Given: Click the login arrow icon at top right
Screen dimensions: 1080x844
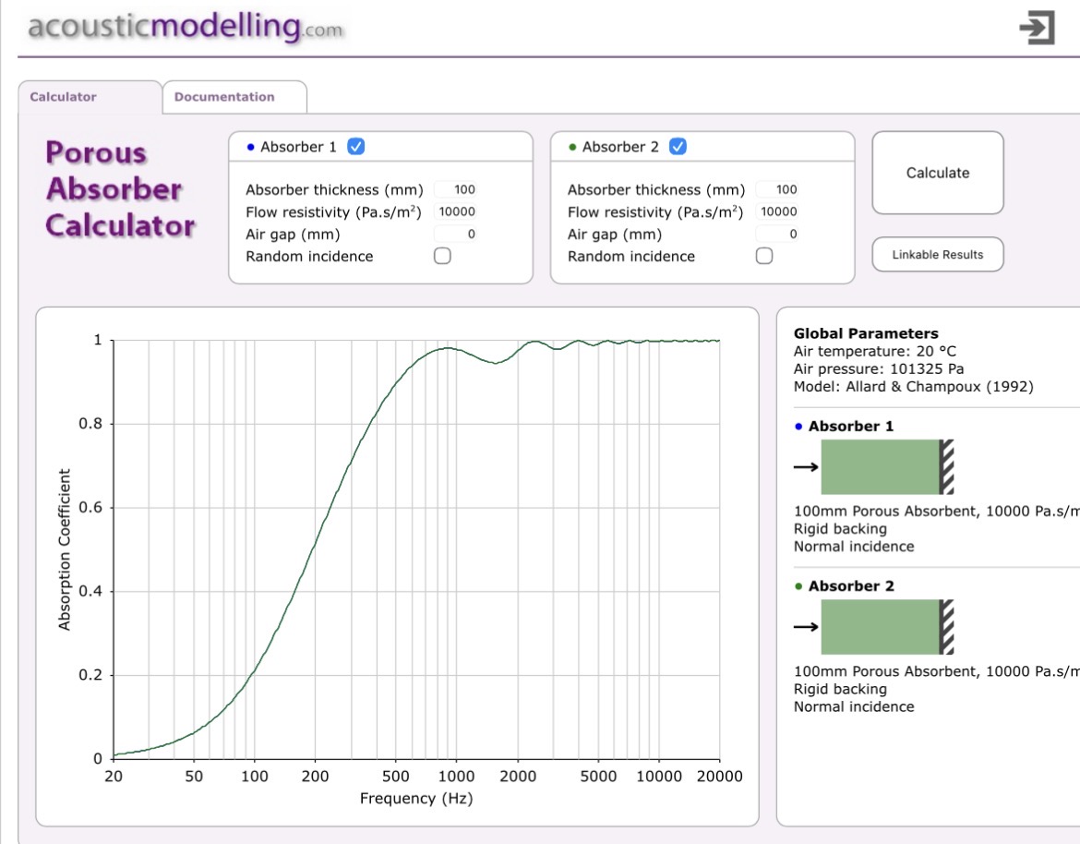Looking at the screenshot, I should point(1037,27).
